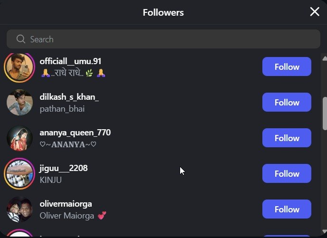Close the Followers dialog
Viewport: 327px width, 238px height.
pos(315,12)
